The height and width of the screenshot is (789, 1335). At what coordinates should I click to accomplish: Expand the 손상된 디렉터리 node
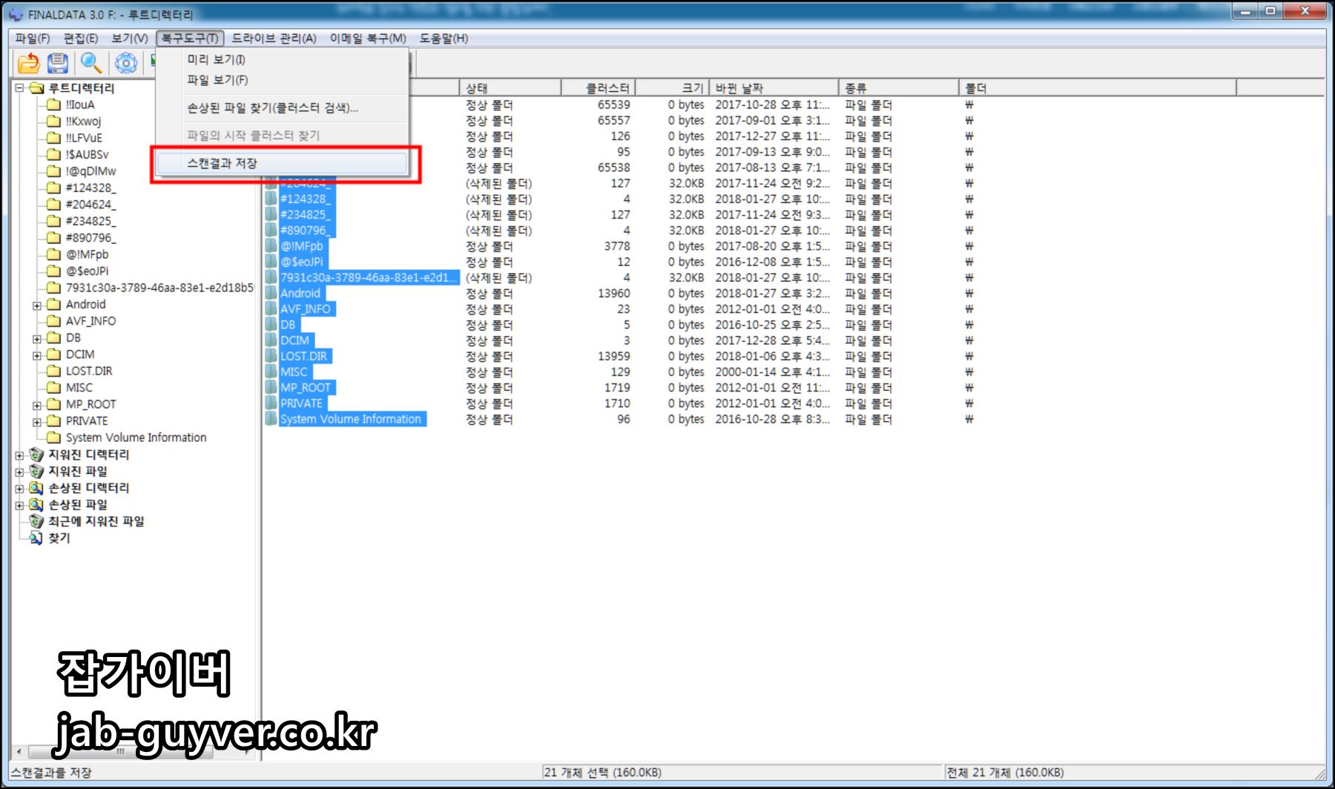coord(20,488)
